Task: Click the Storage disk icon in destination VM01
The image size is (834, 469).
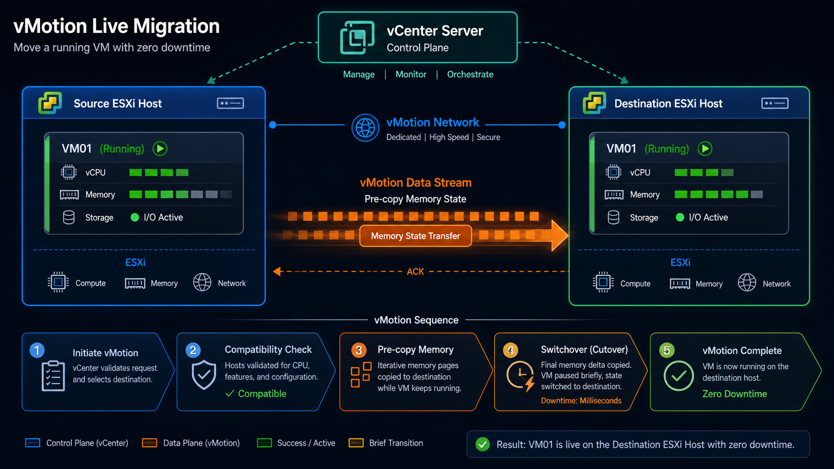Action: tap(614, 217)
